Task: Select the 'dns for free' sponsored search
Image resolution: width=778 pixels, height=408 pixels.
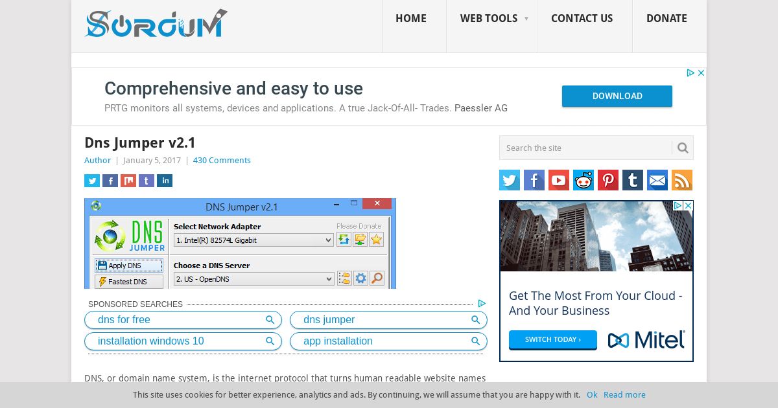Action: click(183, 320)
